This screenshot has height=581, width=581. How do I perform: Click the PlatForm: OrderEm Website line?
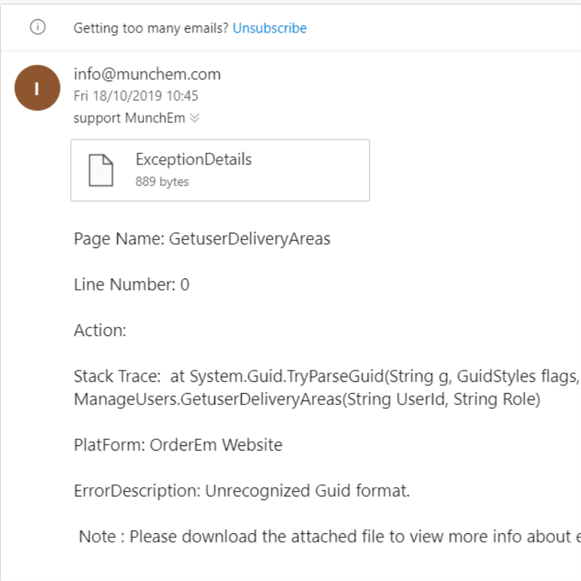coord(178,445)
